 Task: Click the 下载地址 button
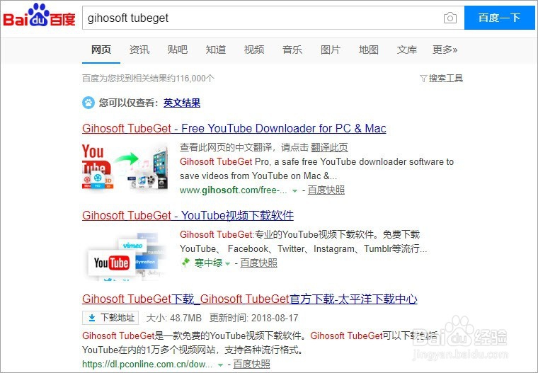(110, 318)
